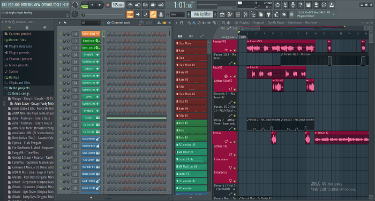Open the chat bubble icon

tap(324, 4)
